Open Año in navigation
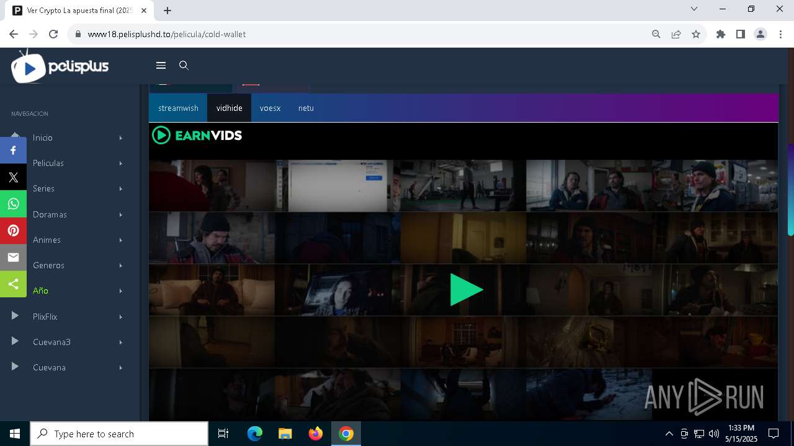The image size is (794, 446). point(40,291)
